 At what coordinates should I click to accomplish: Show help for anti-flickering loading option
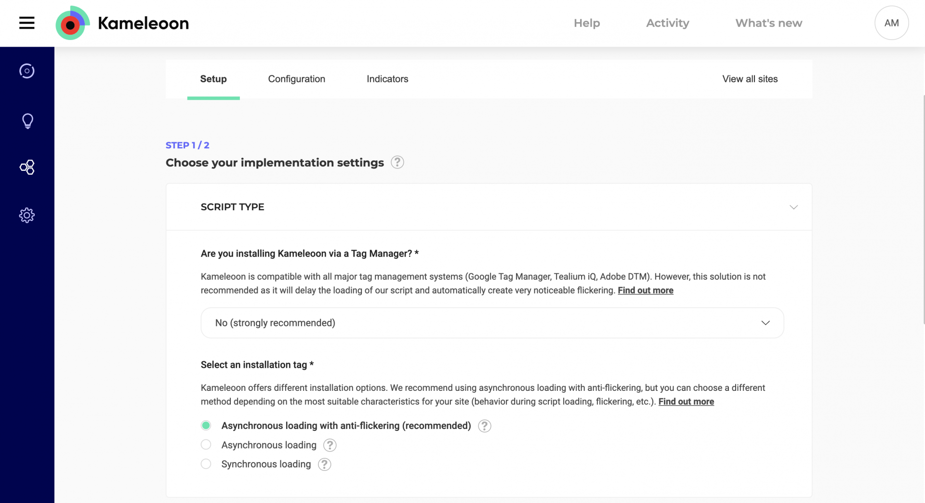point(484,426)
